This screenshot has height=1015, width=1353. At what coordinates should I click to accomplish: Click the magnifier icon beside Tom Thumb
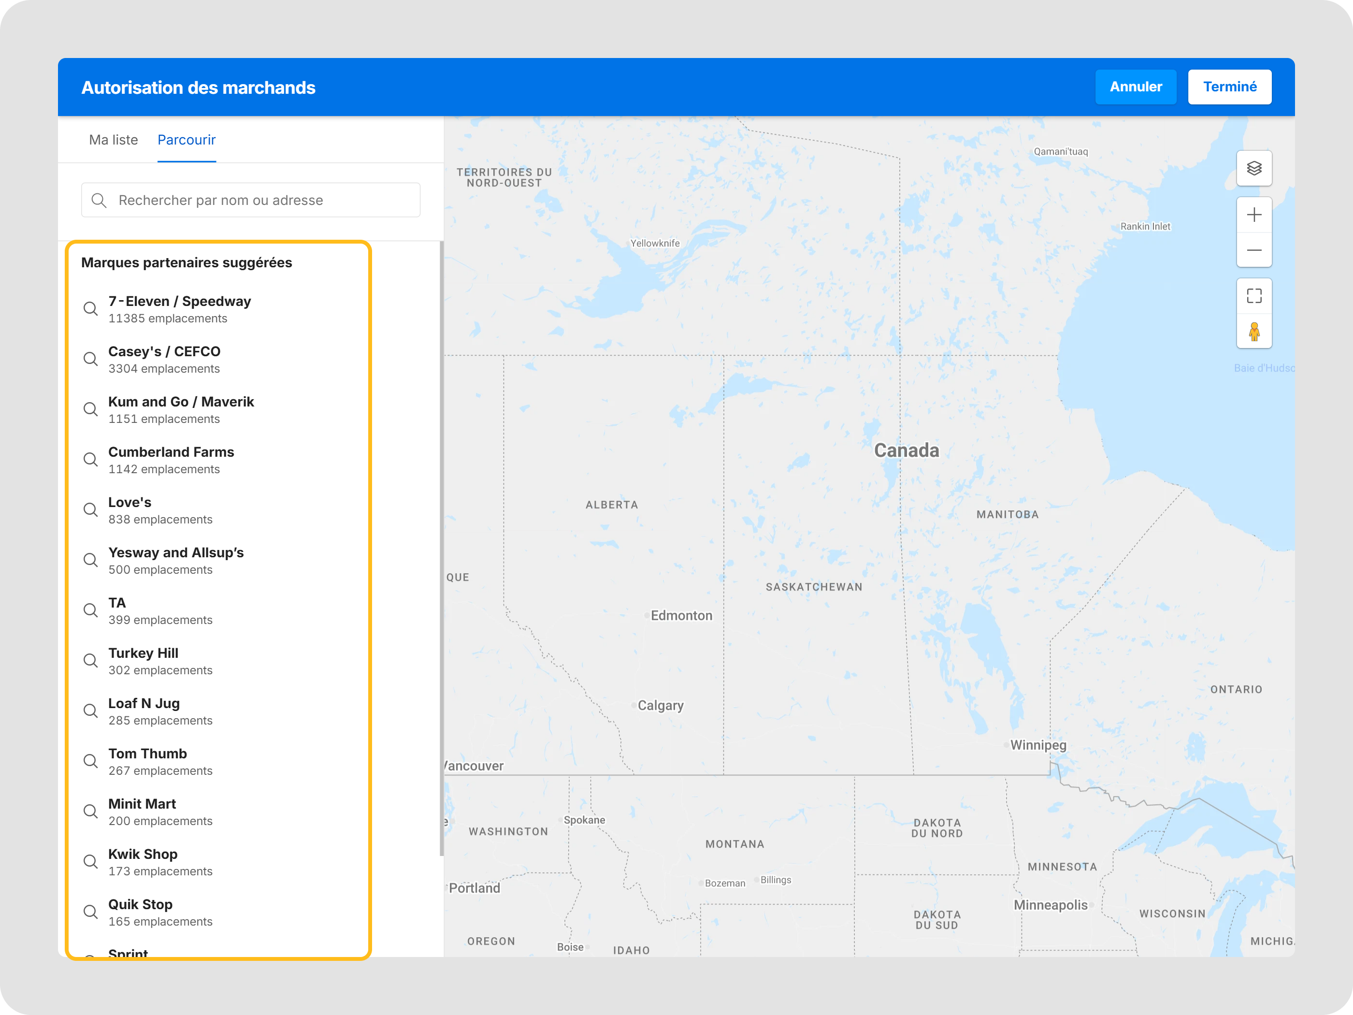(x=90, y=761)
